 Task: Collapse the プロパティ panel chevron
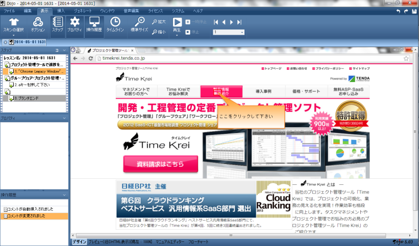(64, 118)
